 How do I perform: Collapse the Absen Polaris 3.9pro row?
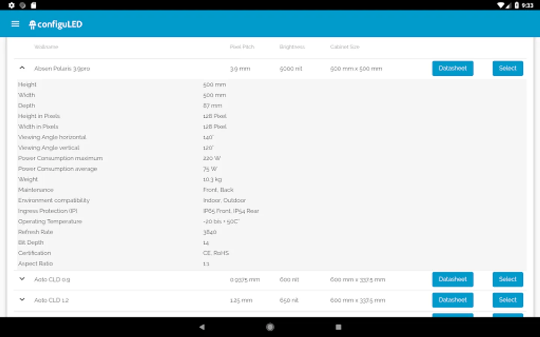[x=22, y=68]
